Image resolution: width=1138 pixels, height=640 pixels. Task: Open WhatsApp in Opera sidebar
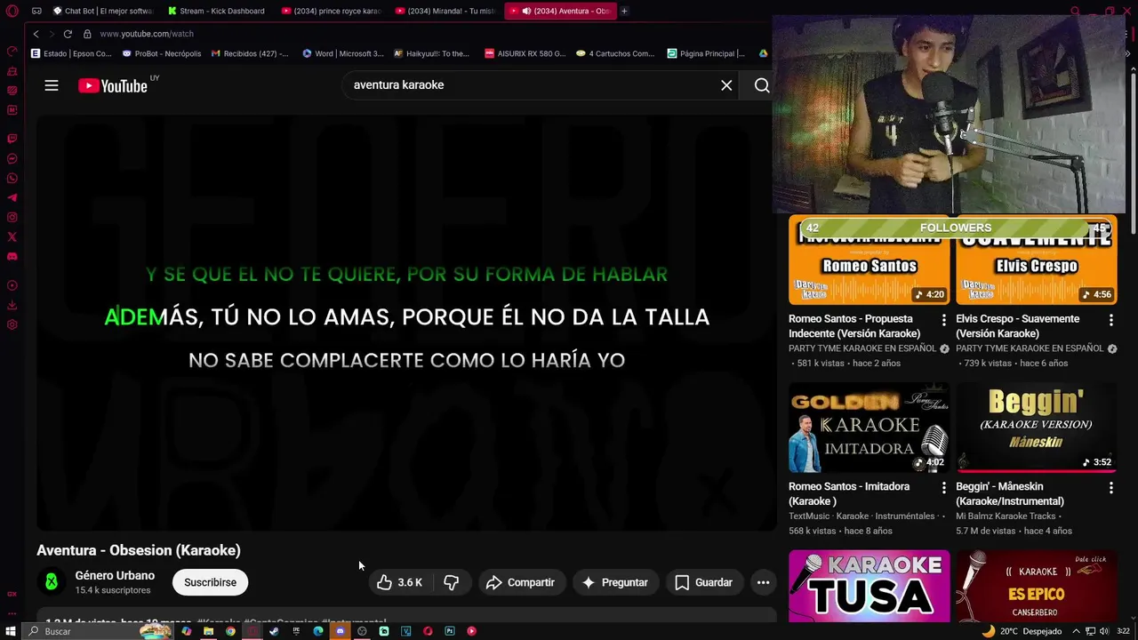12,179
